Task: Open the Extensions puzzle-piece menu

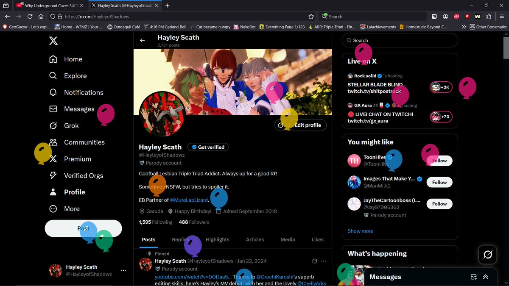Action: [x=489, y=17]
